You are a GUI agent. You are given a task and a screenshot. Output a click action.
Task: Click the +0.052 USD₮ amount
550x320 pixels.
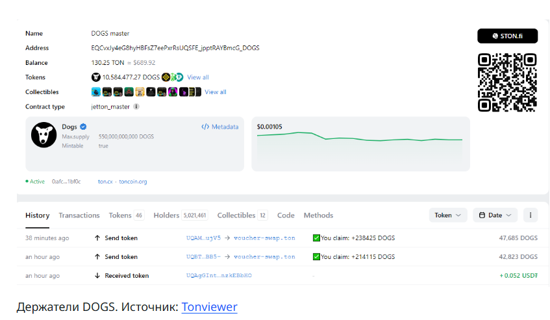518,275
